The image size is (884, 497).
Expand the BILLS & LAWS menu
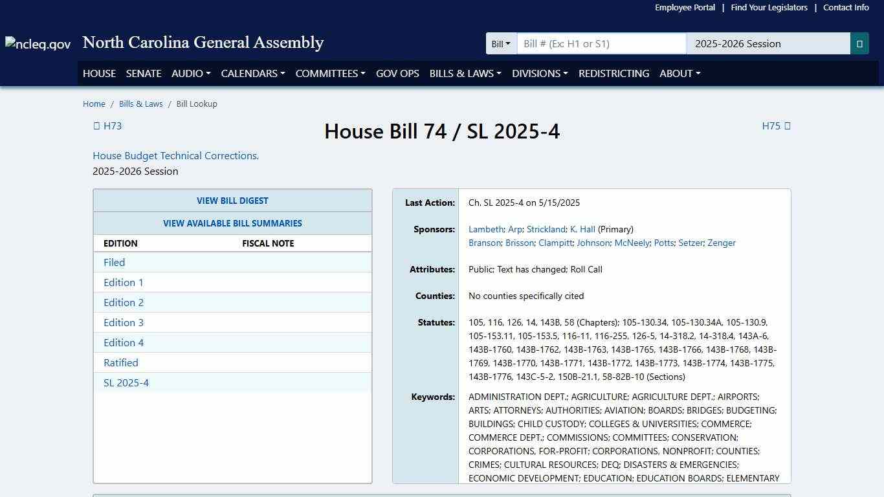[x=464, y=73]
